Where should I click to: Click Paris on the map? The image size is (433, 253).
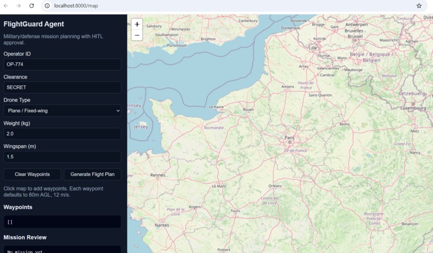pyautogui.click(x=290, y=138)
